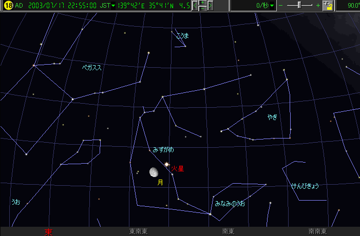Click the Mars (火星) planet marker

[x=166, y=164]
